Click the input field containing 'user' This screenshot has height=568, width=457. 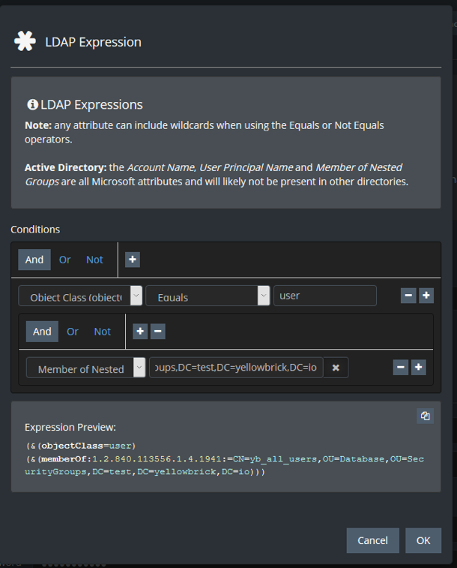pyautogui.click(x=324, y=296)
